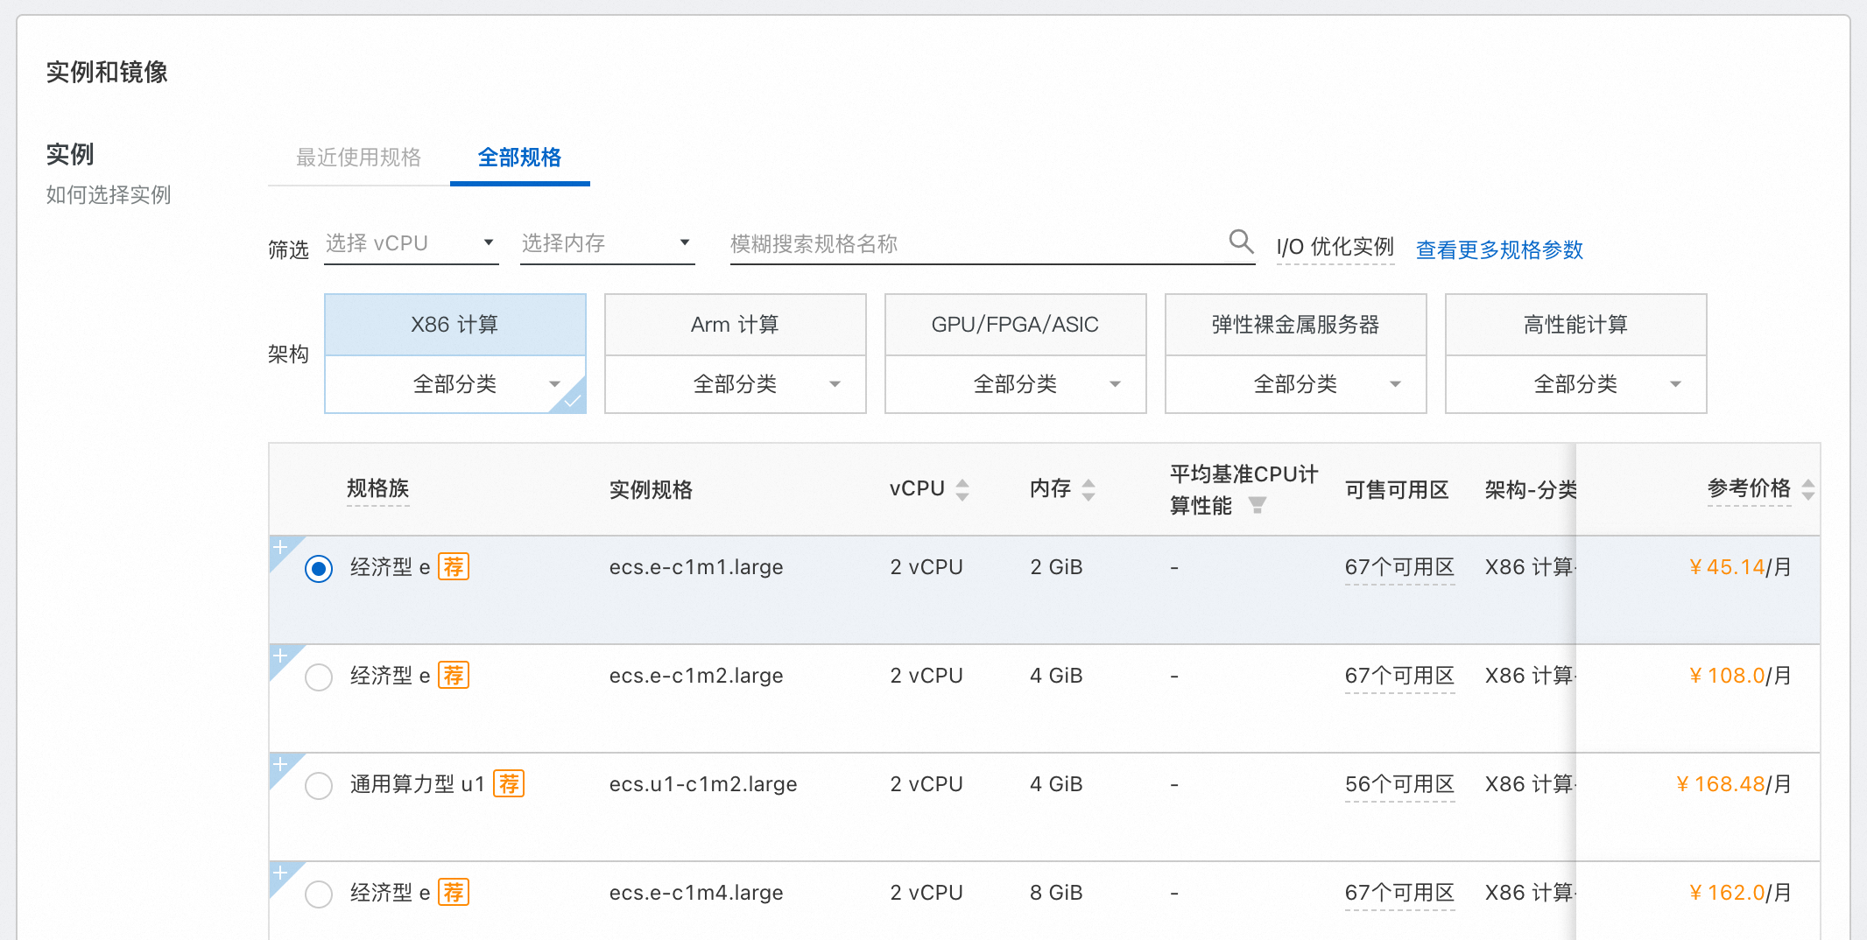1867x940 pixels.
Task: Click 67个可用区 on the ecs.e-c1m1.large row
Action: point(1399,566)
